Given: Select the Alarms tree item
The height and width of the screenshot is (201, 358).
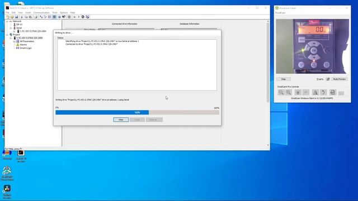Looking at the screenshot, I should (23, 45).
